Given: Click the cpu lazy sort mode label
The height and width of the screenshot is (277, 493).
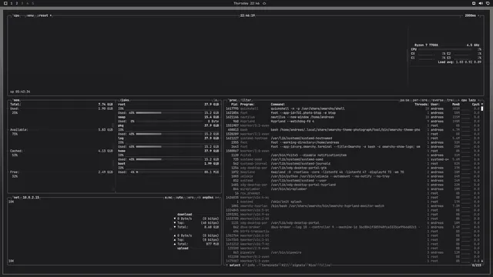Looking at the screenshot, I should 468,100.
